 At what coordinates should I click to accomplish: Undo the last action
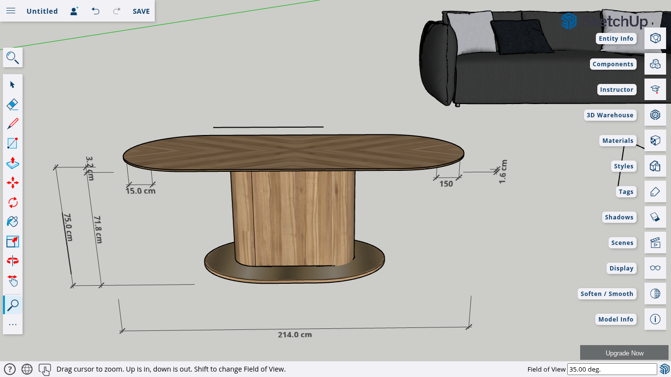coord(95,11)
